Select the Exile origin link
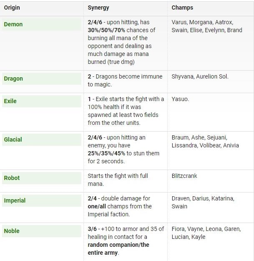This screenshot has height=261, width=254. coord(10,101)
